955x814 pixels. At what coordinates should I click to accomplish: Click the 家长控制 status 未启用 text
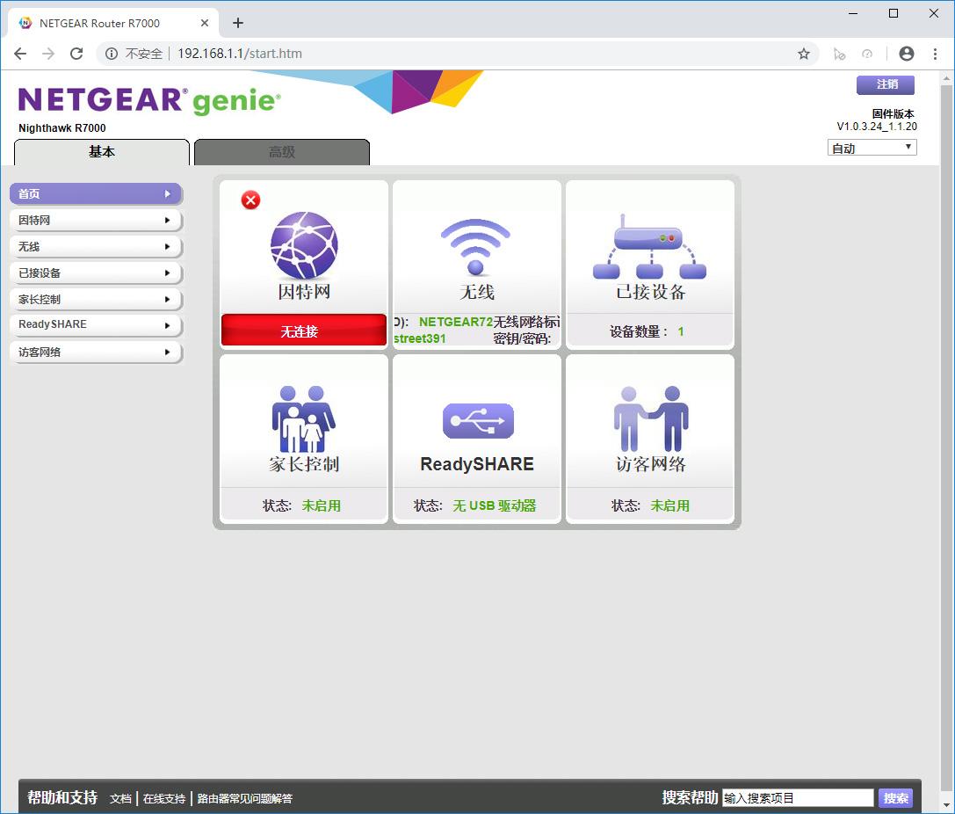pyautogui.click(x=321, y=505)
